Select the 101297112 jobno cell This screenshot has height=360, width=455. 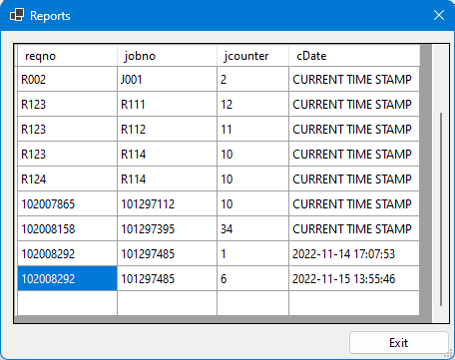coord(167,203)
